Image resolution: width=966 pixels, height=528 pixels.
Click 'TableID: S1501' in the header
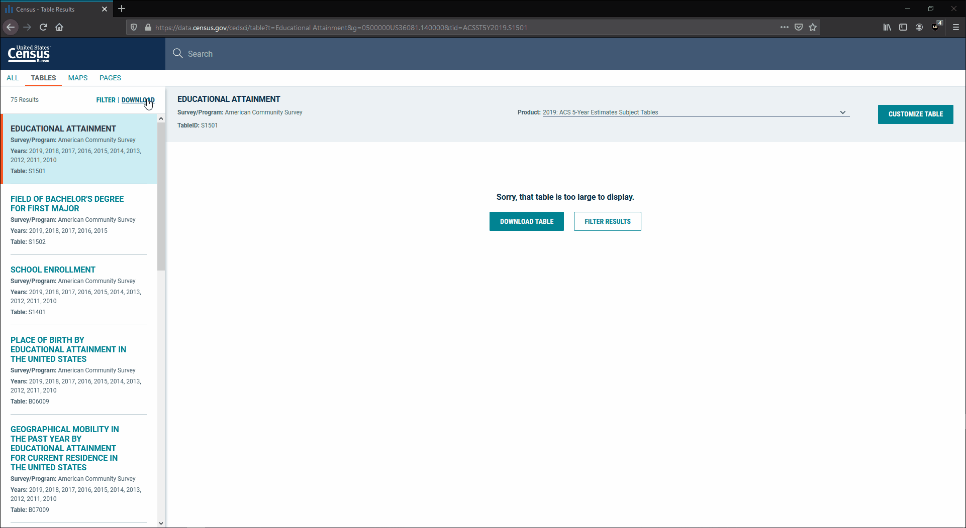click(x=198, y=125)
